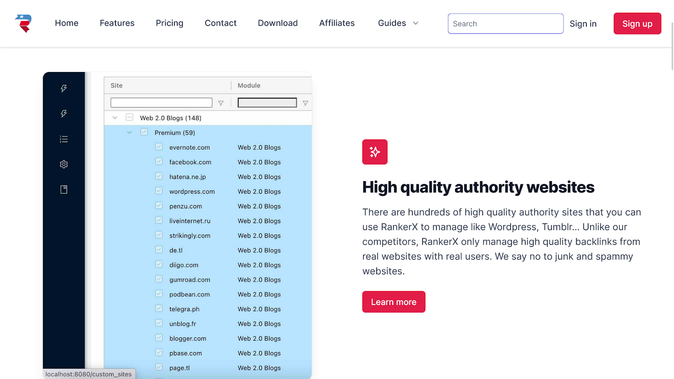Select the page.tl row text
The height and width of the screenshot is (379, 674).
[x=179, y=368]
